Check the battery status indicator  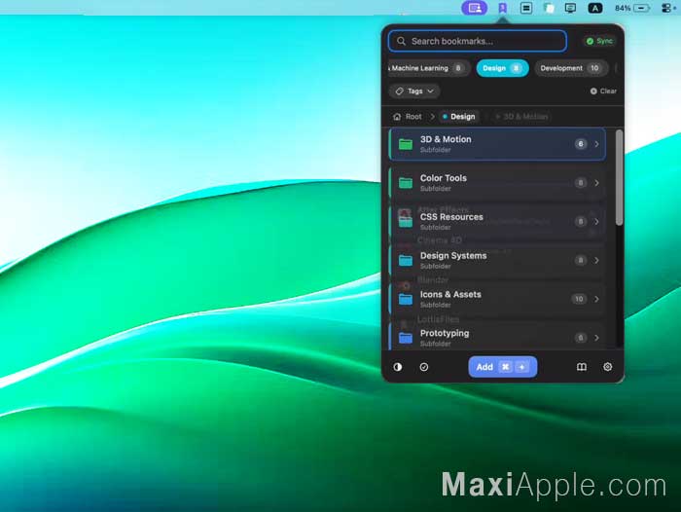point(632,8)
